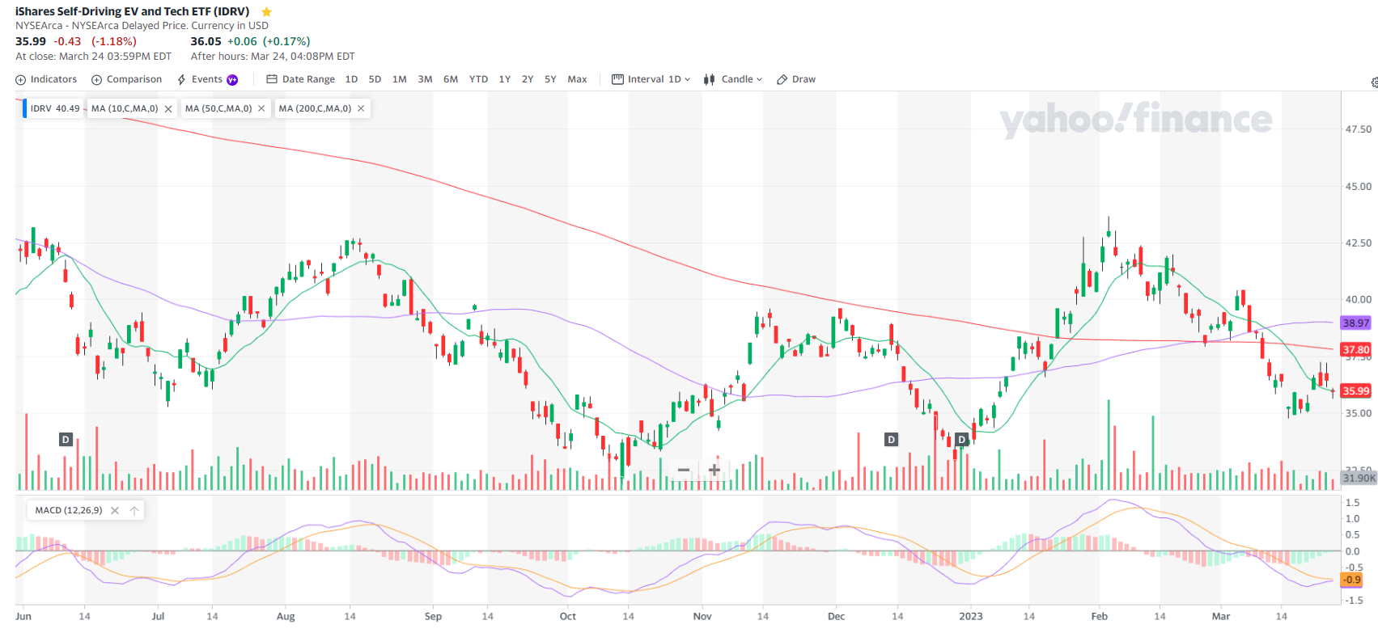Select the 1M date range
The image size is (1378, 633).
[399, 79]
